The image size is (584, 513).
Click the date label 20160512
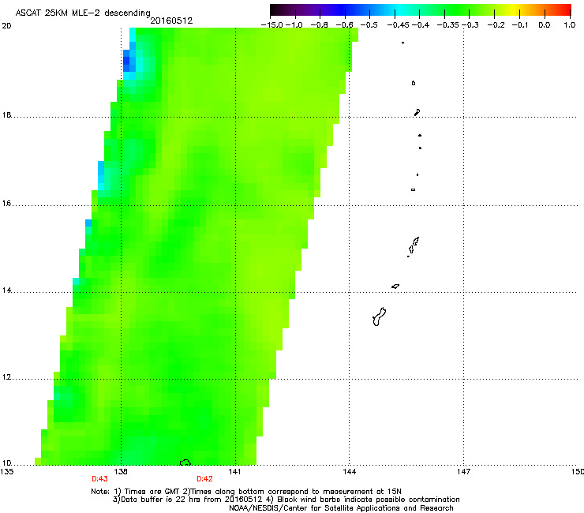[x=171, y=21]
